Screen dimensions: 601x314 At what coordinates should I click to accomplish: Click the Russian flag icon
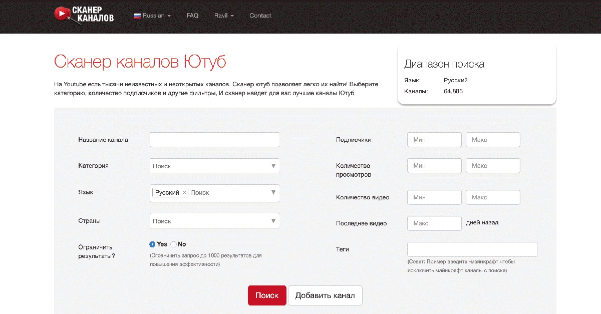137,16
